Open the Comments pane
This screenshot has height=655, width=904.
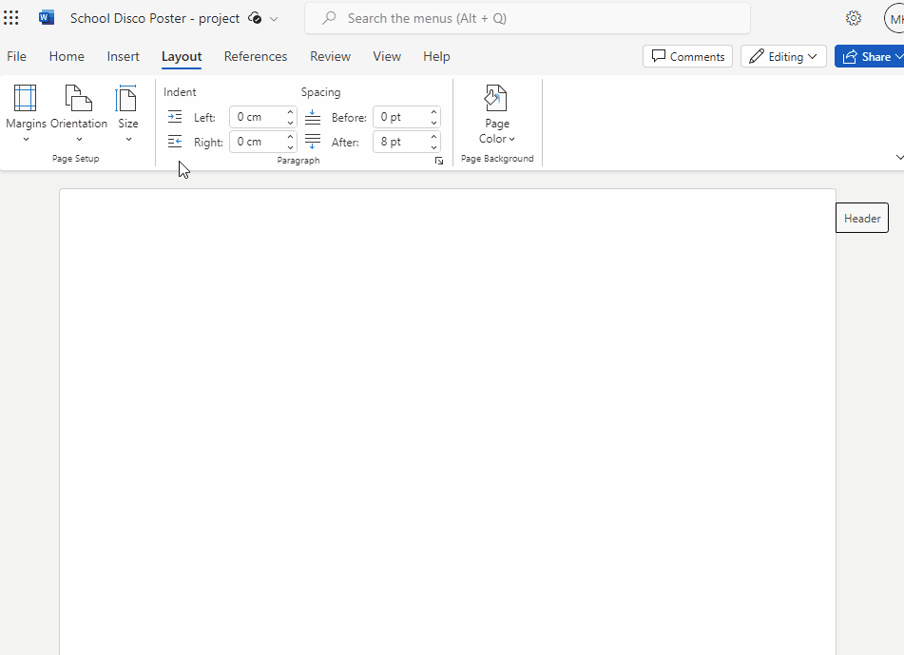[688, 56]
